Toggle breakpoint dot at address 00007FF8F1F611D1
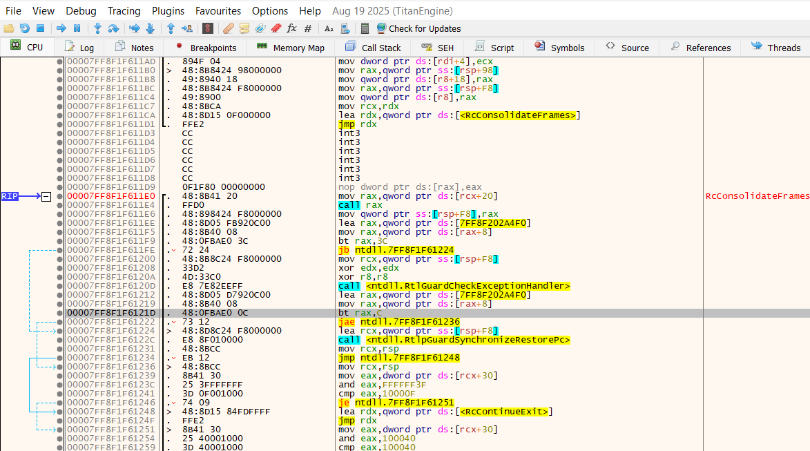 [x=60, y=124]
